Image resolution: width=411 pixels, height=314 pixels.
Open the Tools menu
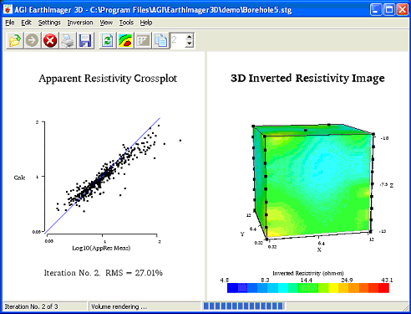pyautogui.click(x=126, y=23)
